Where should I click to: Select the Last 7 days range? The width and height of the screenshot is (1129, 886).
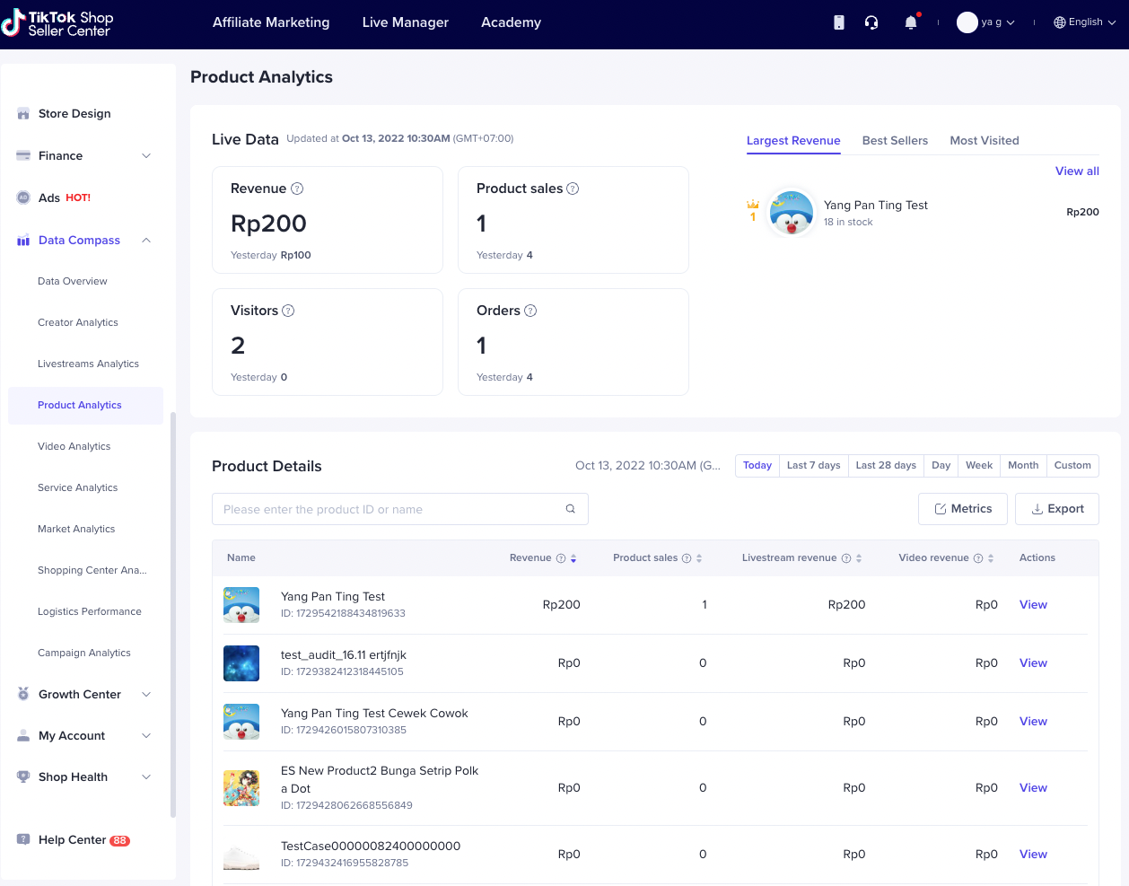tap(813, 465)
